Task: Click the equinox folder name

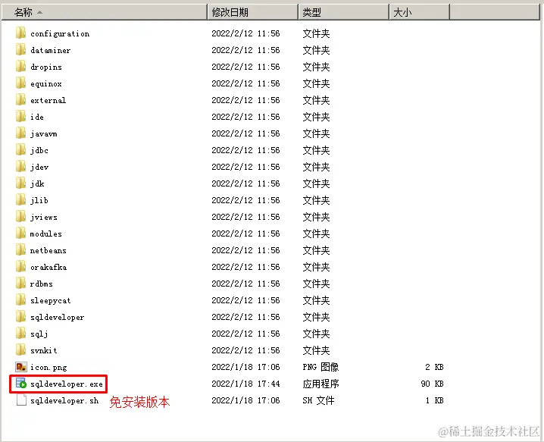Action: click(x=46, y=83)
